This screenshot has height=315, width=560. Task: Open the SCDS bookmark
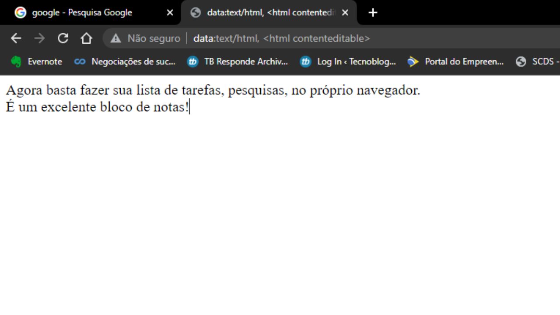coord(537,62)
